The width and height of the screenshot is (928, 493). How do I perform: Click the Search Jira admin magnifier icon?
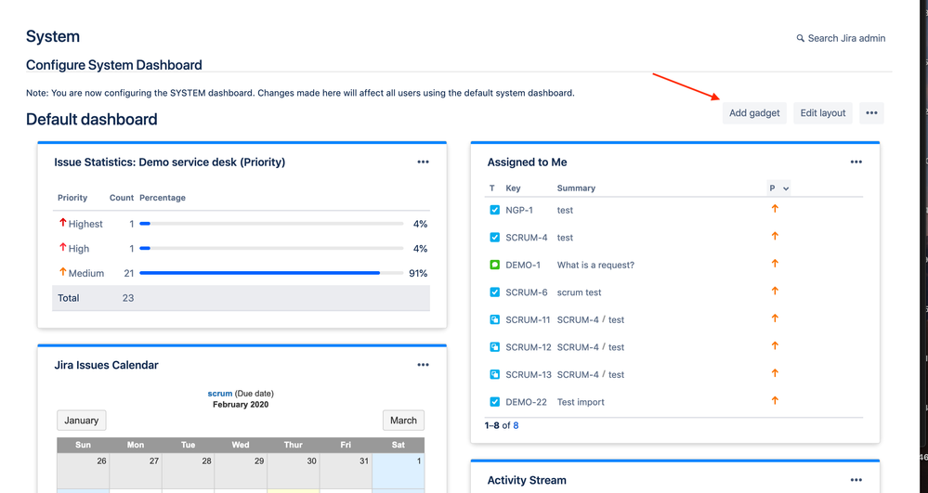800,38
